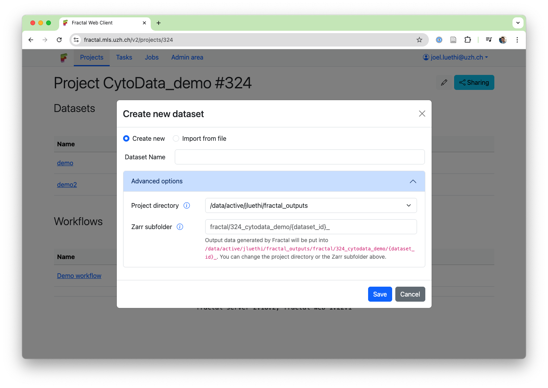Screen dimensions: 548x388
Task: Select the Create new radio option
Action: [x=126, y=138]
